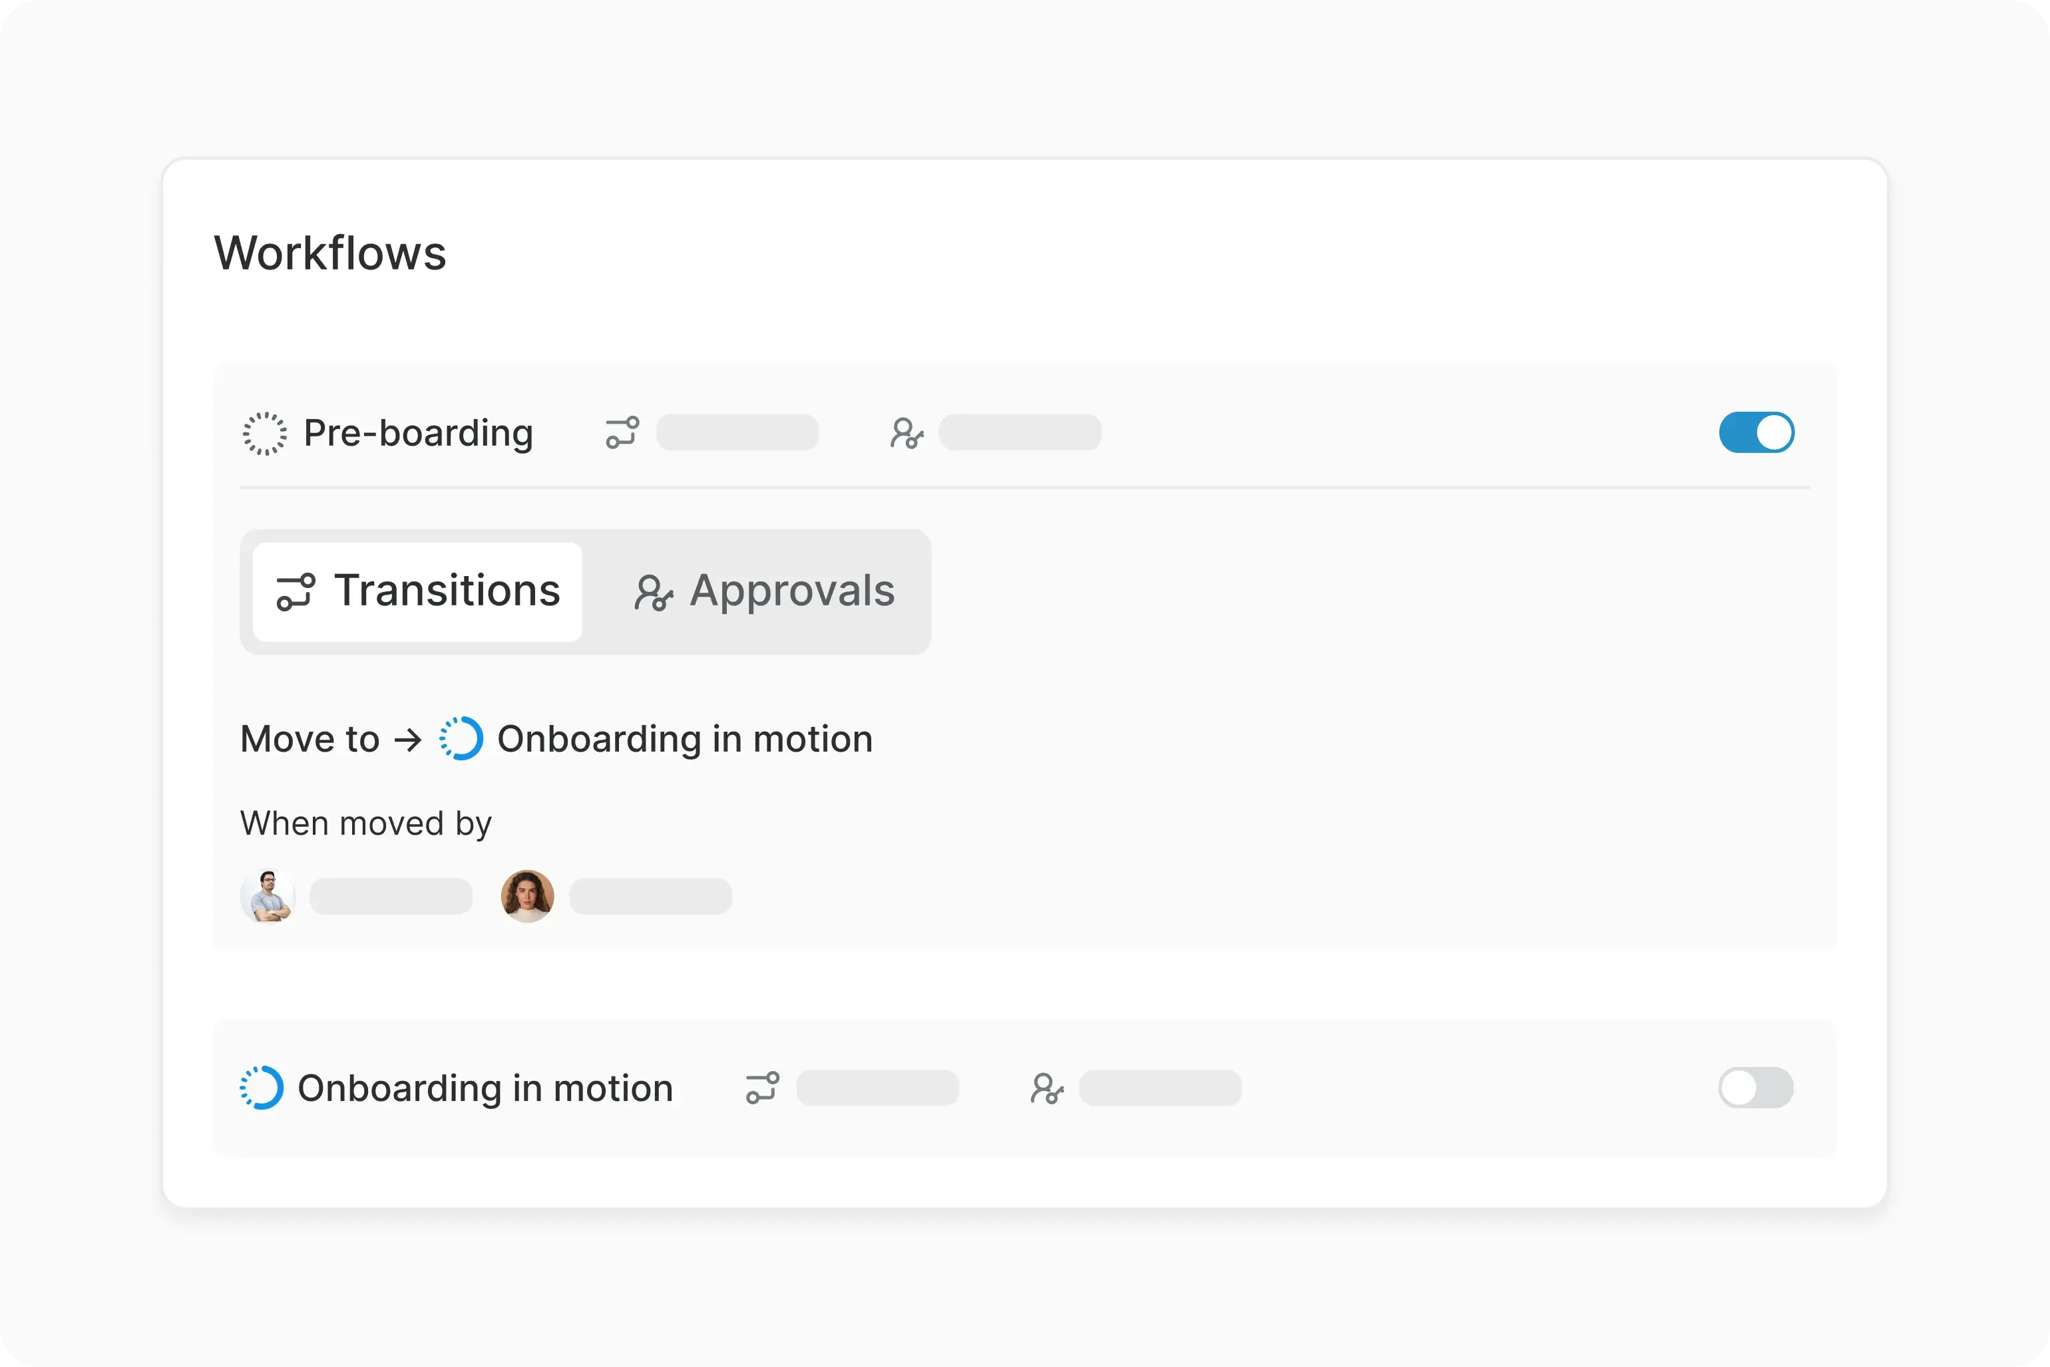The height and width of the screenshot is (1367, 2050).
Task: Click the approvals person icon in the Pre-boarding row
Action: (x=907, y=432)
